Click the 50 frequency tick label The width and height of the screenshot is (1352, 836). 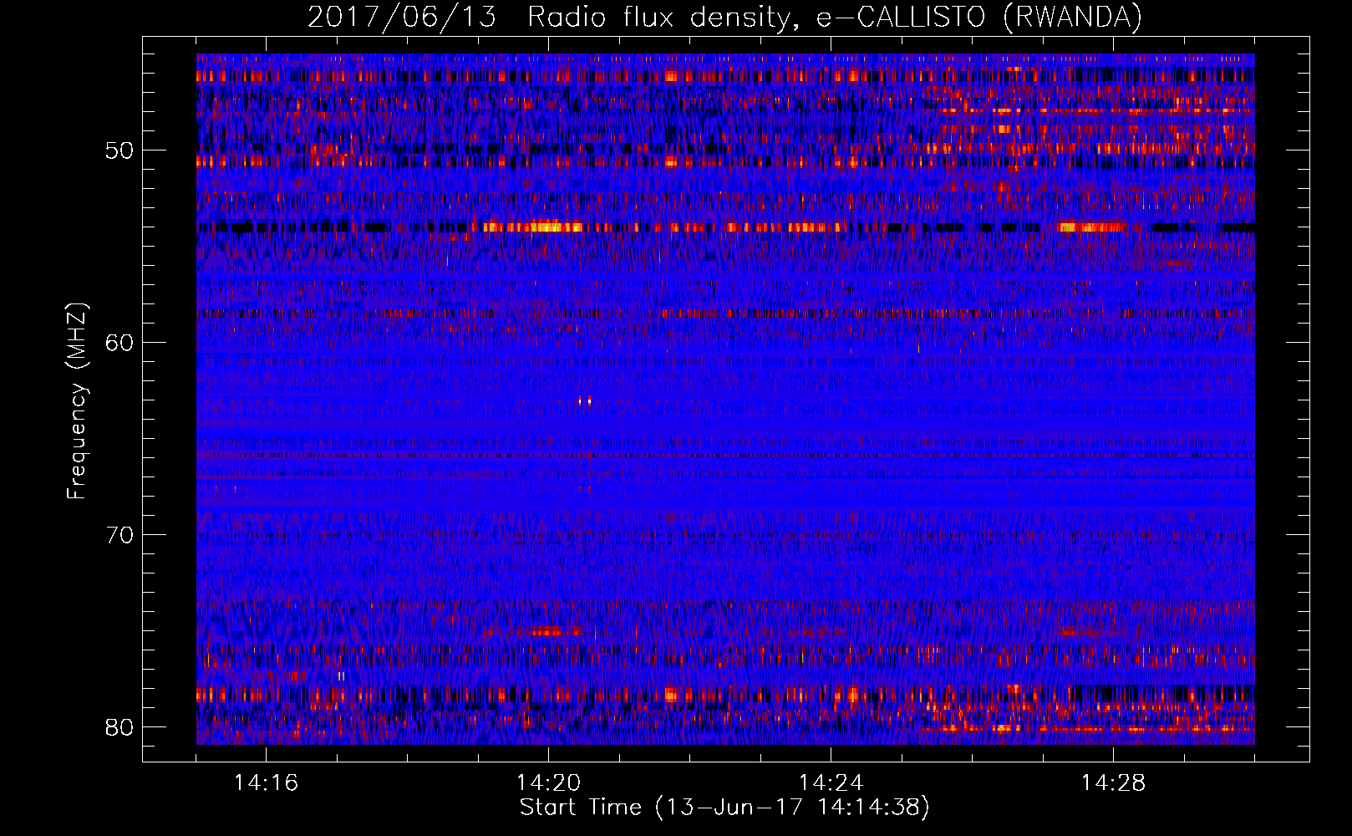click(x=119, y=150)
